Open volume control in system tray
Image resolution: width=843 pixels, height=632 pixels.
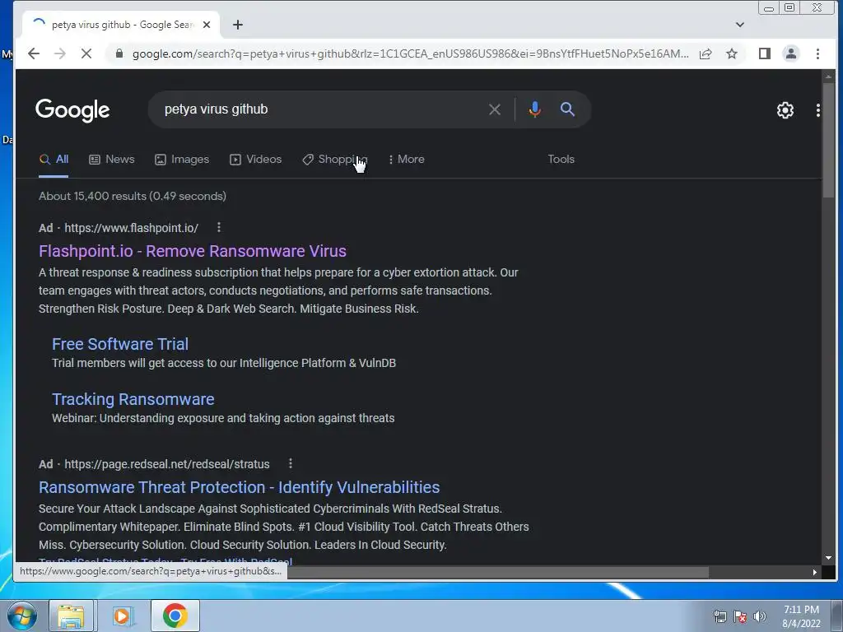(x=760, y=617)
